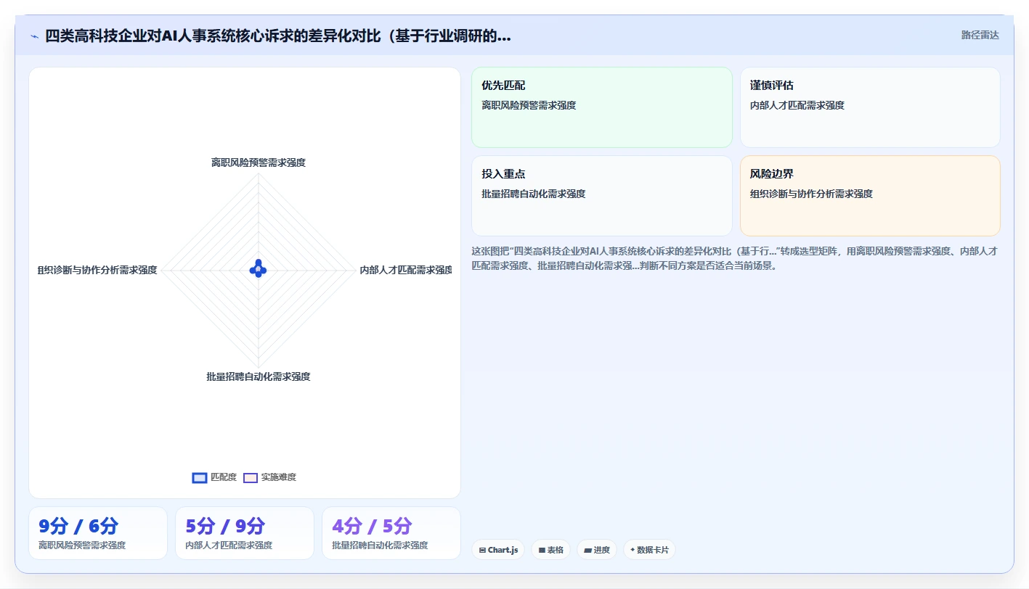Select the 数据卡片 chip
The image size is (1029, 589).
click(649, 550)
